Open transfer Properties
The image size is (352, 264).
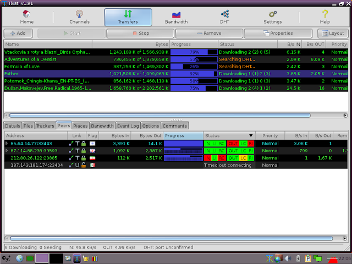pyautogui.click(x=278, y=33)
